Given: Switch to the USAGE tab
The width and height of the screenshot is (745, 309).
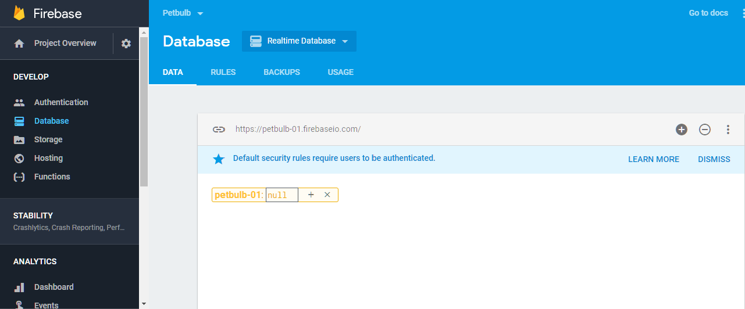Looking at the screenshot, I should [x=341, y=73].
